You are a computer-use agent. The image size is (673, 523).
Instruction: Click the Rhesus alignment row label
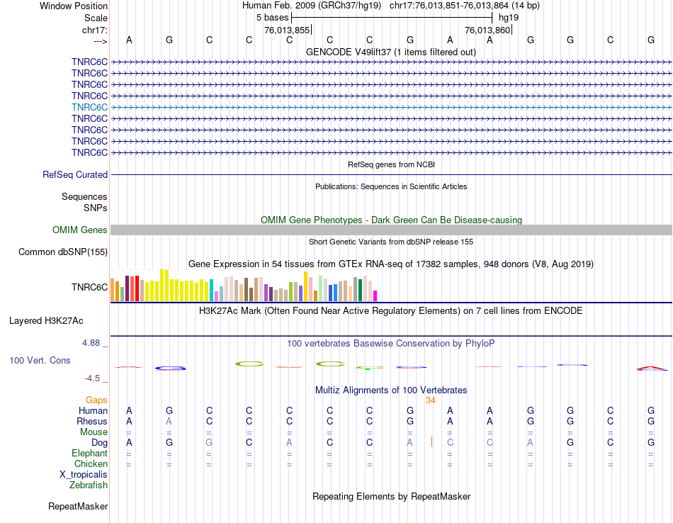pyautogui.click(x=92, y=422)
